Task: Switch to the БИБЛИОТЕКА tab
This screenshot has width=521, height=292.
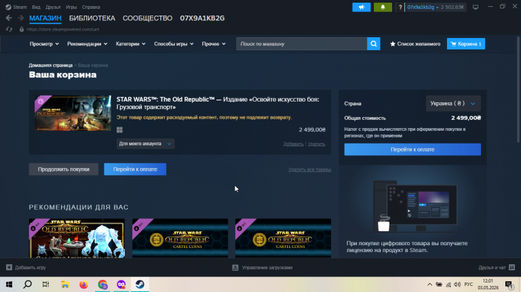Action: 92,18
